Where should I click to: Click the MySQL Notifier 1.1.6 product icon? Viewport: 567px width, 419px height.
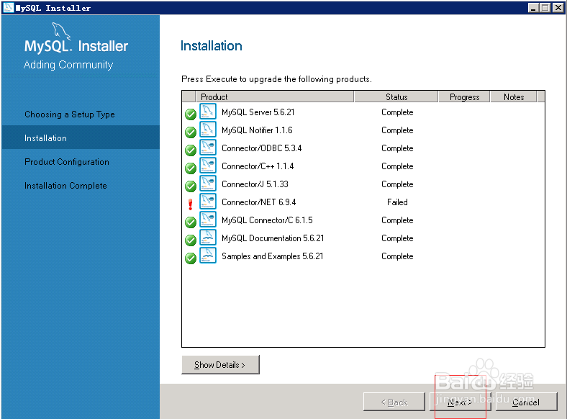pyautogui.click(x=208, y=130)
